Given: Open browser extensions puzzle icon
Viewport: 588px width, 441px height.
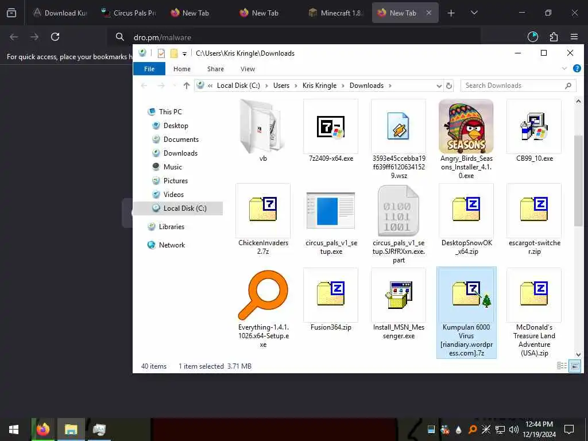Looking at the screenshot, I should coord(554,37).
